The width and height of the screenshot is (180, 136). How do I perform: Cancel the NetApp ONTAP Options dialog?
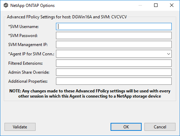click(160, 127)
